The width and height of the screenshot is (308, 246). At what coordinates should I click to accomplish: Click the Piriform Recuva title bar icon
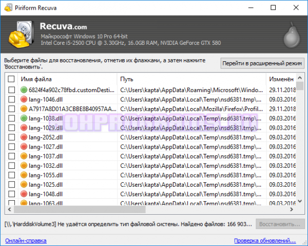tap(8, 8)
